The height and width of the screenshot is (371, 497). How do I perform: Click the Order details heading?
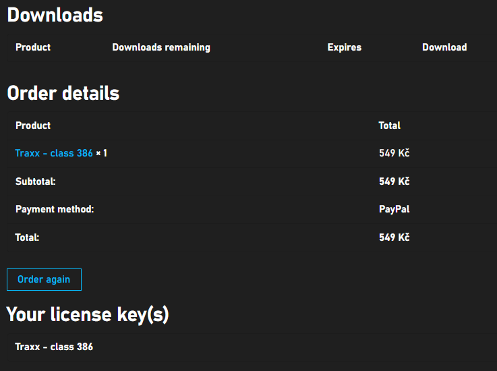click(x=63, y=93)
